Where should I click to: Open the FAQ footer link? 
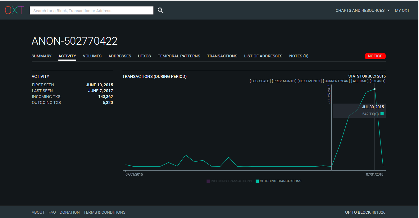pos(52,212)
